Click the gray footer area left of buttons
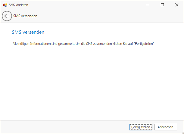Image resolution: width=184 pixels, height=134 pixels. 60,127
